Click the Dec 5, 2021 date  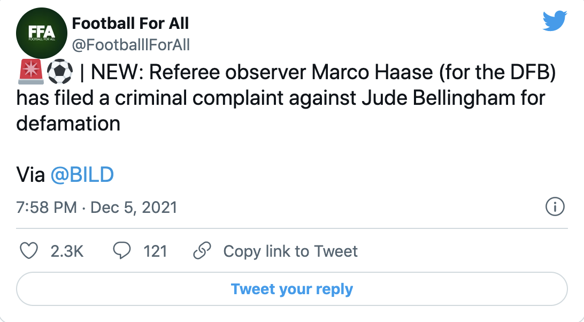click(x=134, y=207)
